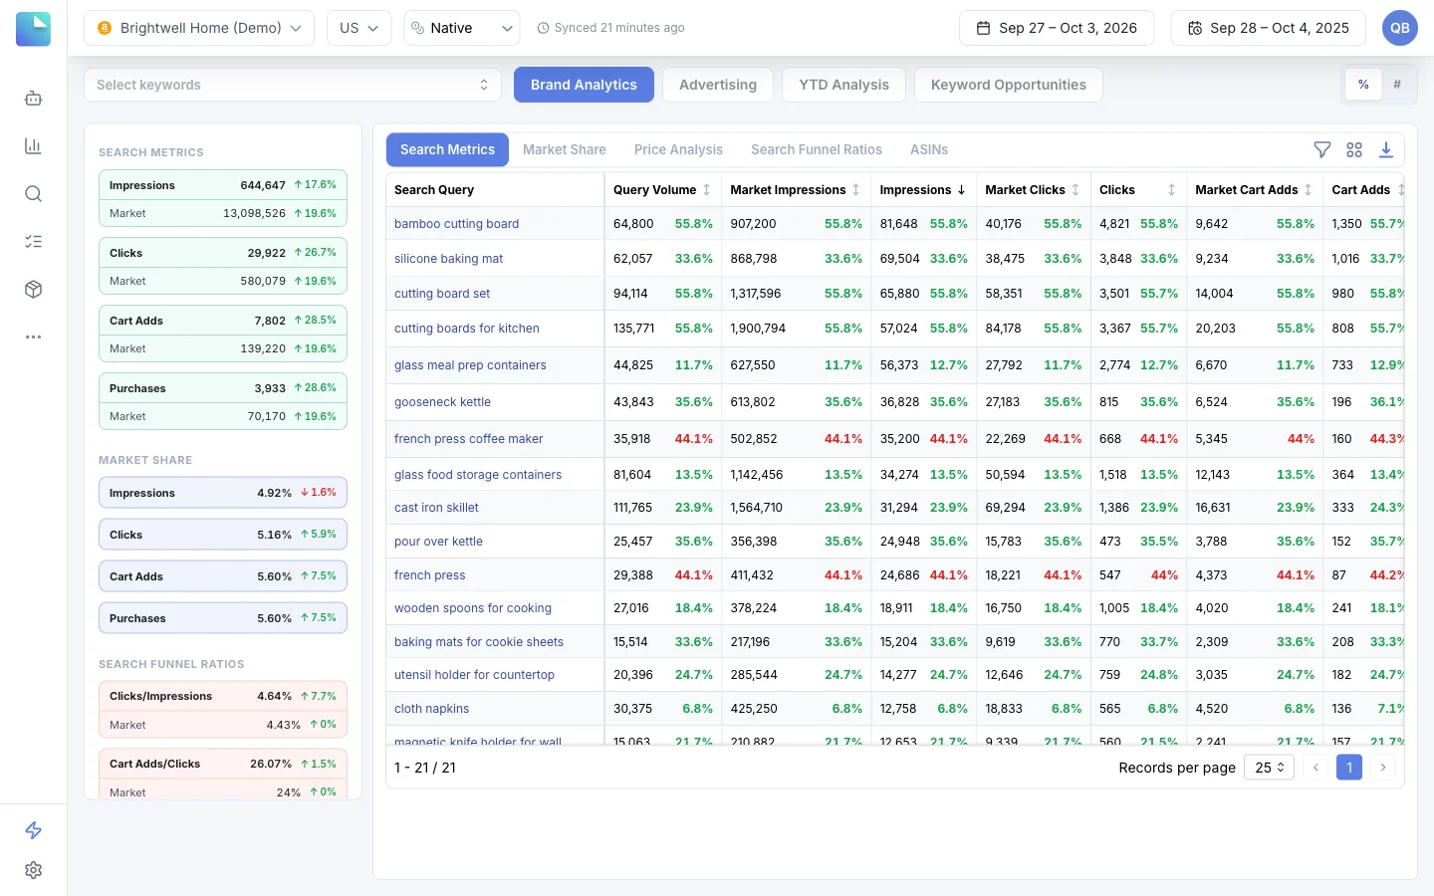
Task: Open the checklist sidebar icon
Action: click(33, 241)
